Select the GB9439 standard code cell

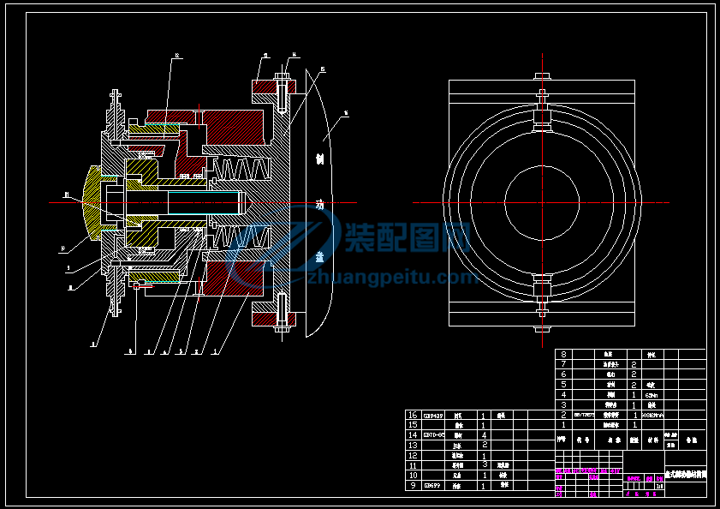[x=433, y=416]
